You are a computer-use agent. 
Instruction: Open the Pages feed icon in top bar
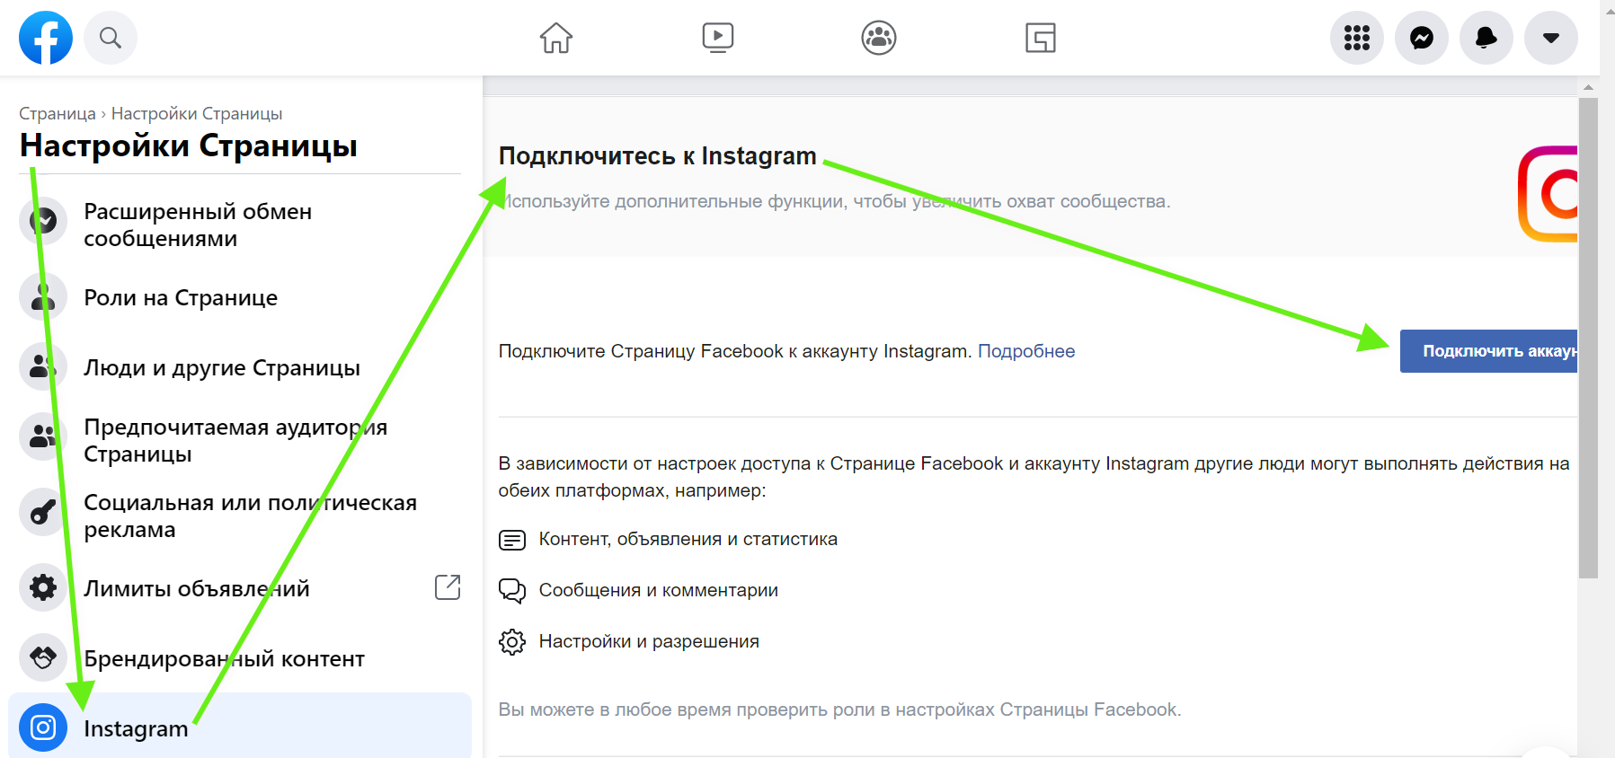click(x=1041, y=38)
